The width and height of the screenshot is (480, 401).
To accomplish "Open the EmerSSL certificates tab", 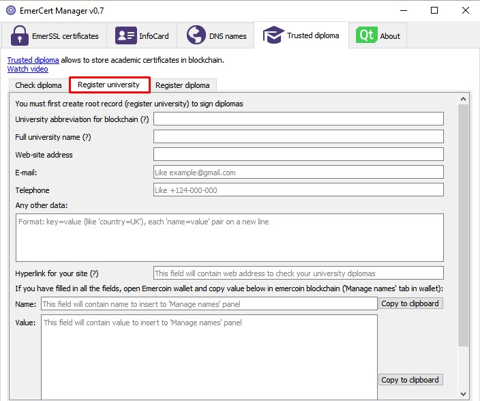I will 54,35.
